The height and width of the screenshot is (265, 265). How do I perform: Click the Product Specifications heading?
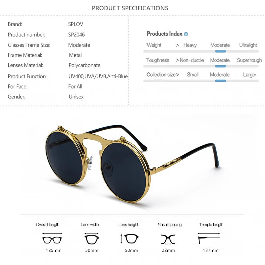130,8
